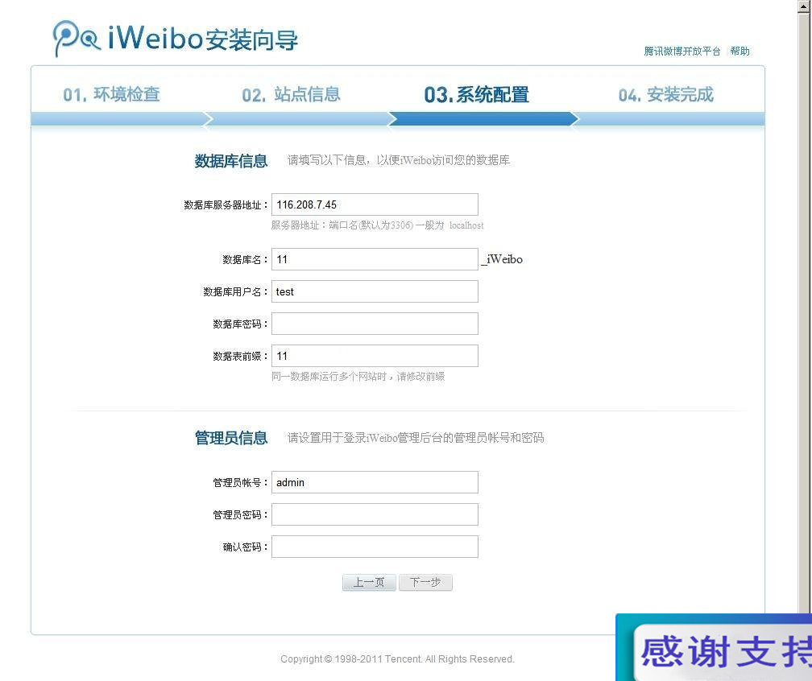Viewport: 812px width, 681px height.
Task: Click the 上一页 previous page button
Action: tap(369, 583)
